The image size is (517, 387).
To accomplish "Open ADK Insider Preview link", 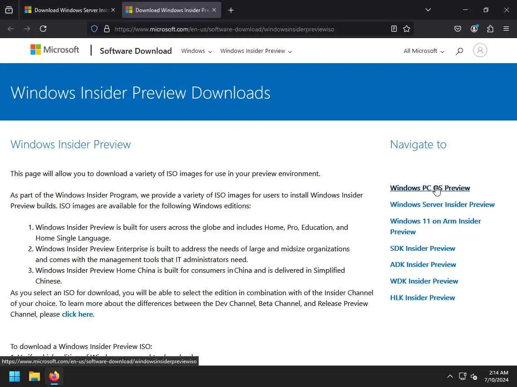I will tap(423, 265).
